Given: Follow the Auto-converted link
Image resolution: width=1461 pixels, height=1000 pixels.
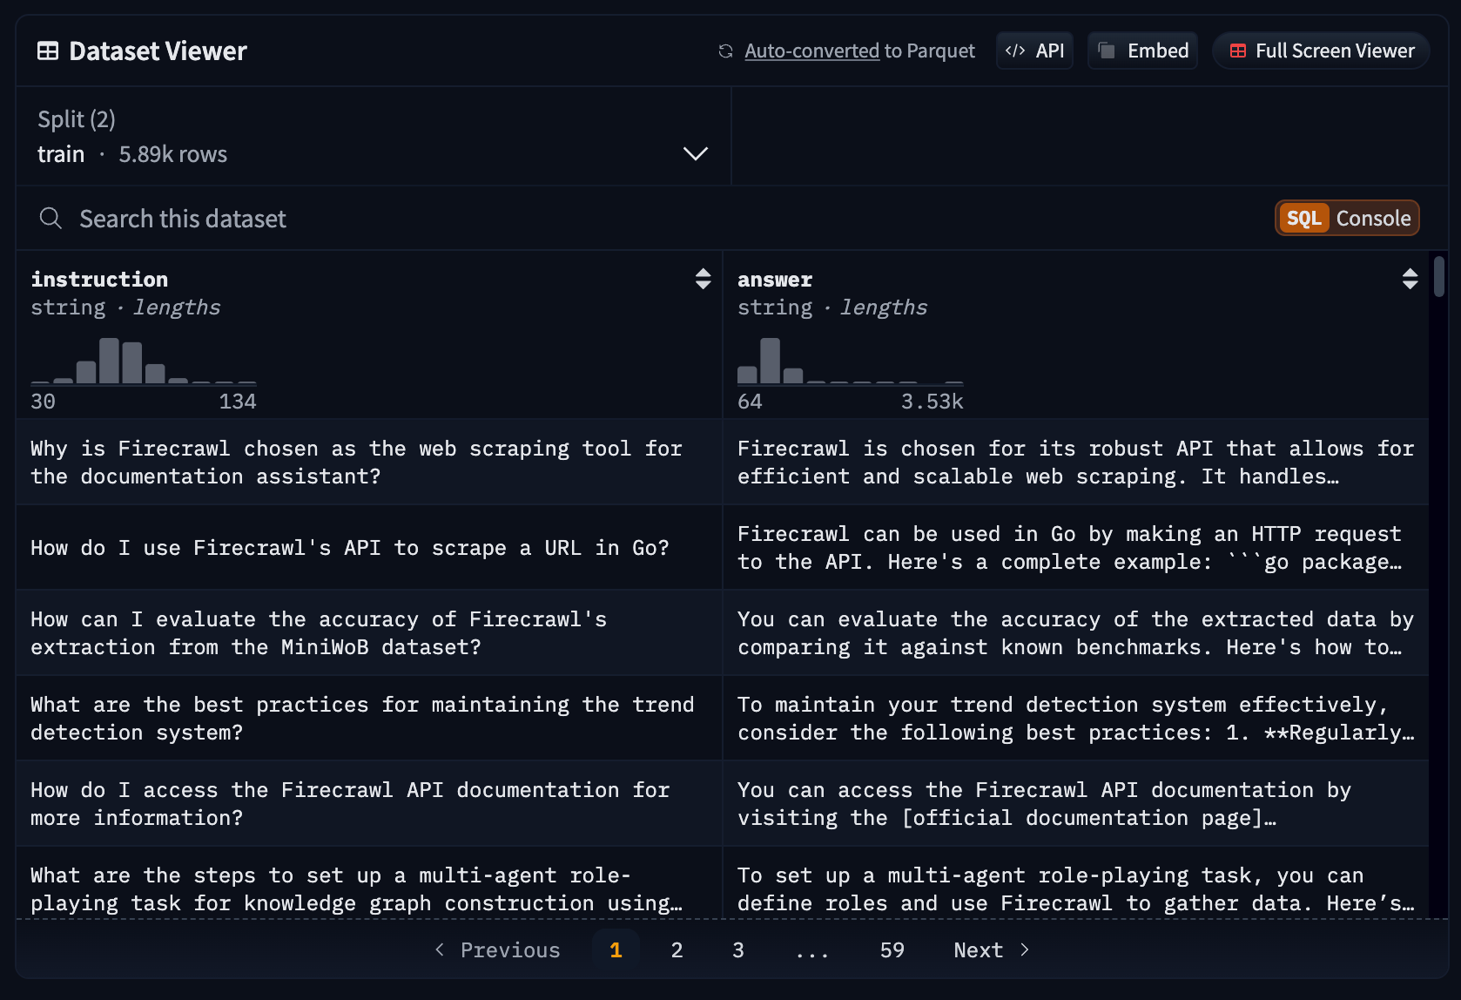Looking at the screenshot, I should pos(811,51).
